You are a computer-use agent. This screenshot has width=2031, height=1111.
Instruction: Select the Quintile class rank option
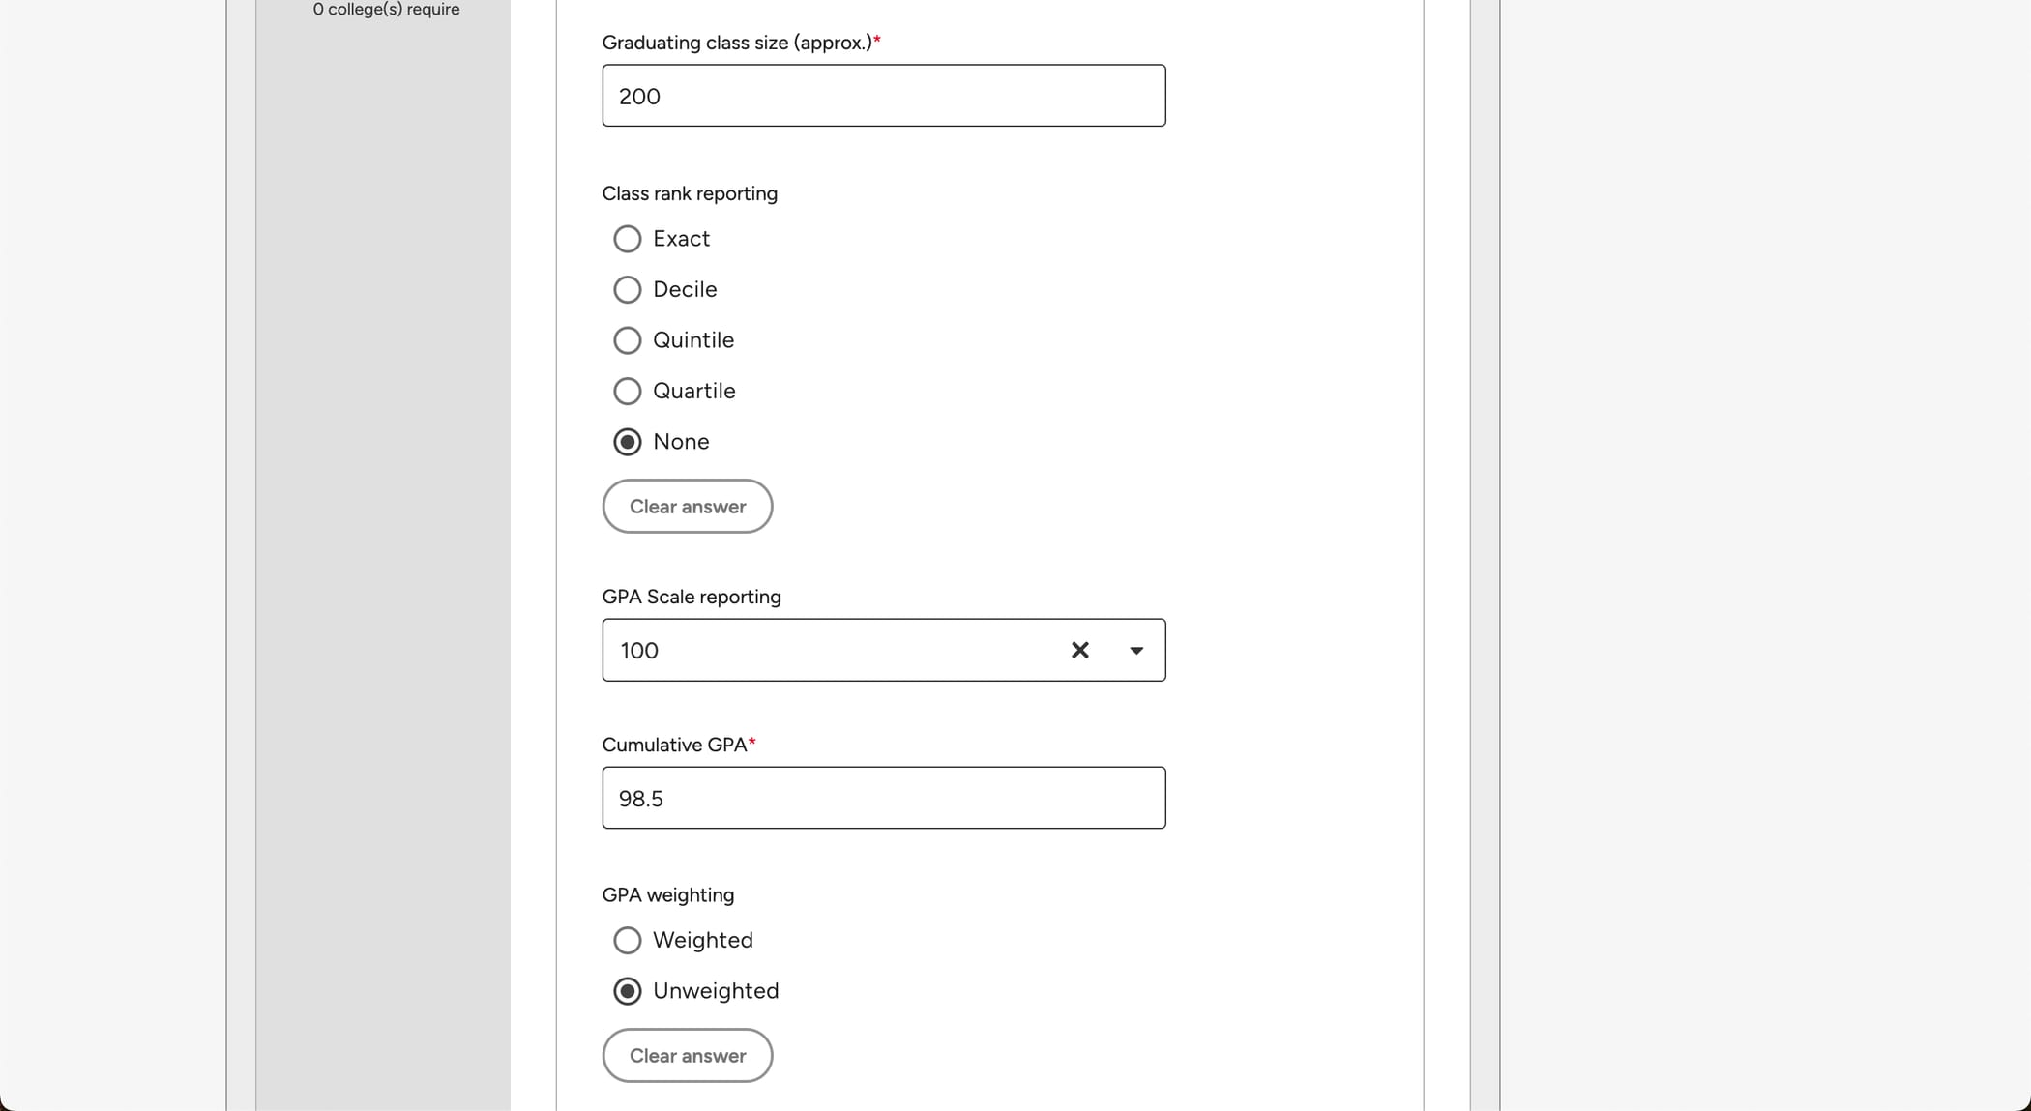click(x=627, y=340)
